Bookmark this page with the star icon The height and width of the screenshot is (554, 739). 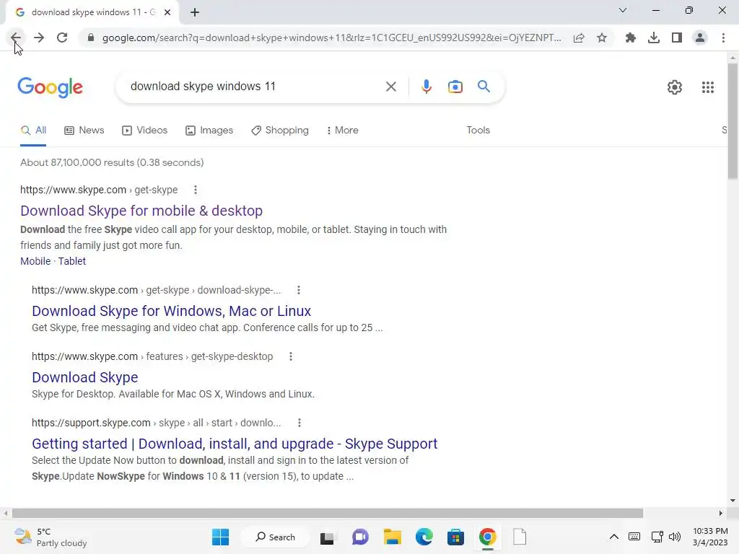pyautogui.click(x=602, y=38)
